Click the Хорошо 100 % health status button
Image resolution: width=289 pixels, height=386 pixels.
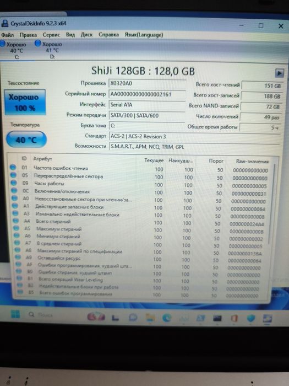coord(25,102)
